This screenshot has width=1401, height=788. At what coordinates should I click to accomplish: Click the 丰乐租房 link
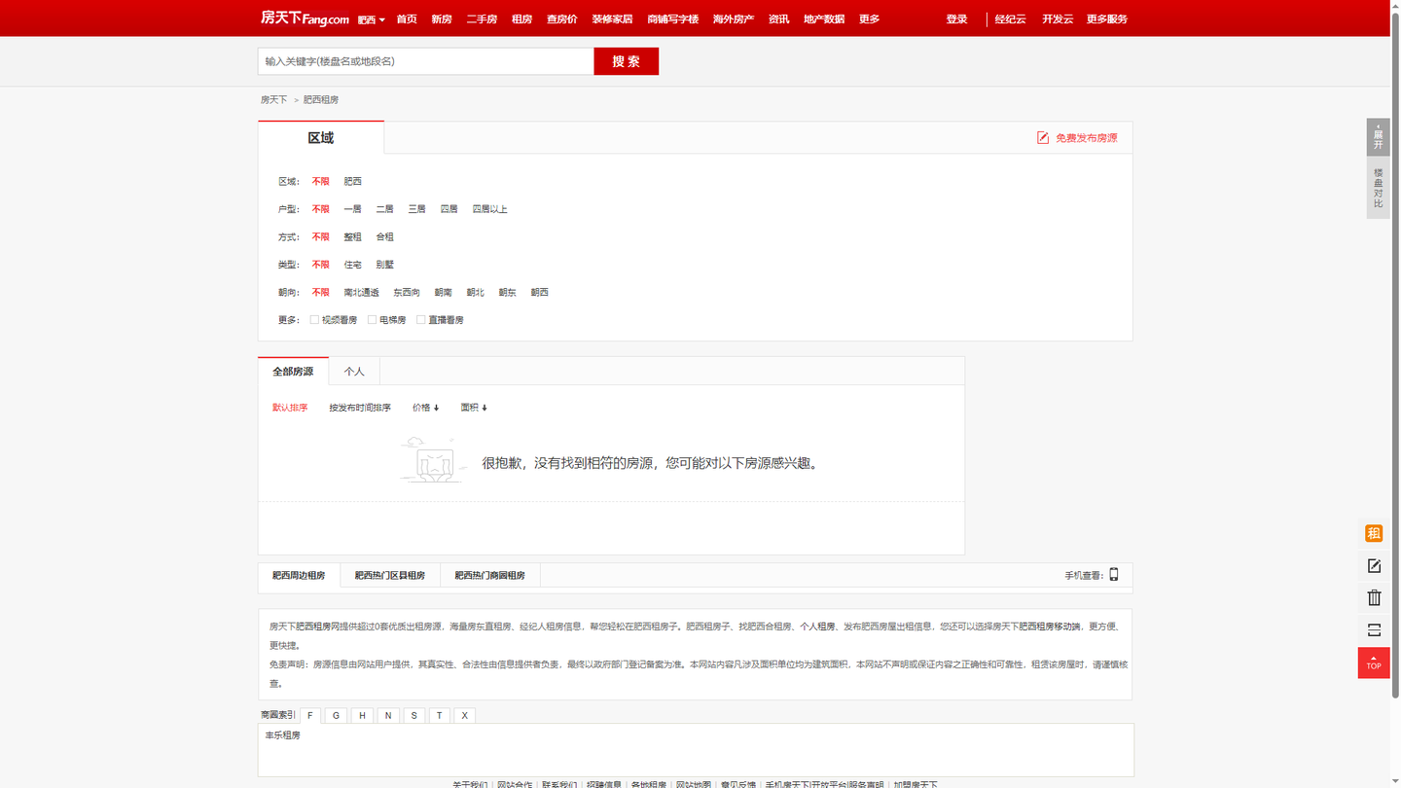283,735
